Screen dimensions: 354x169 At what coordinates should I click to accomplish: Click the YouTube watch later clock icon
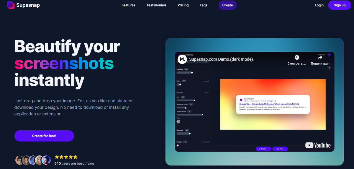[x=297, y=57]
